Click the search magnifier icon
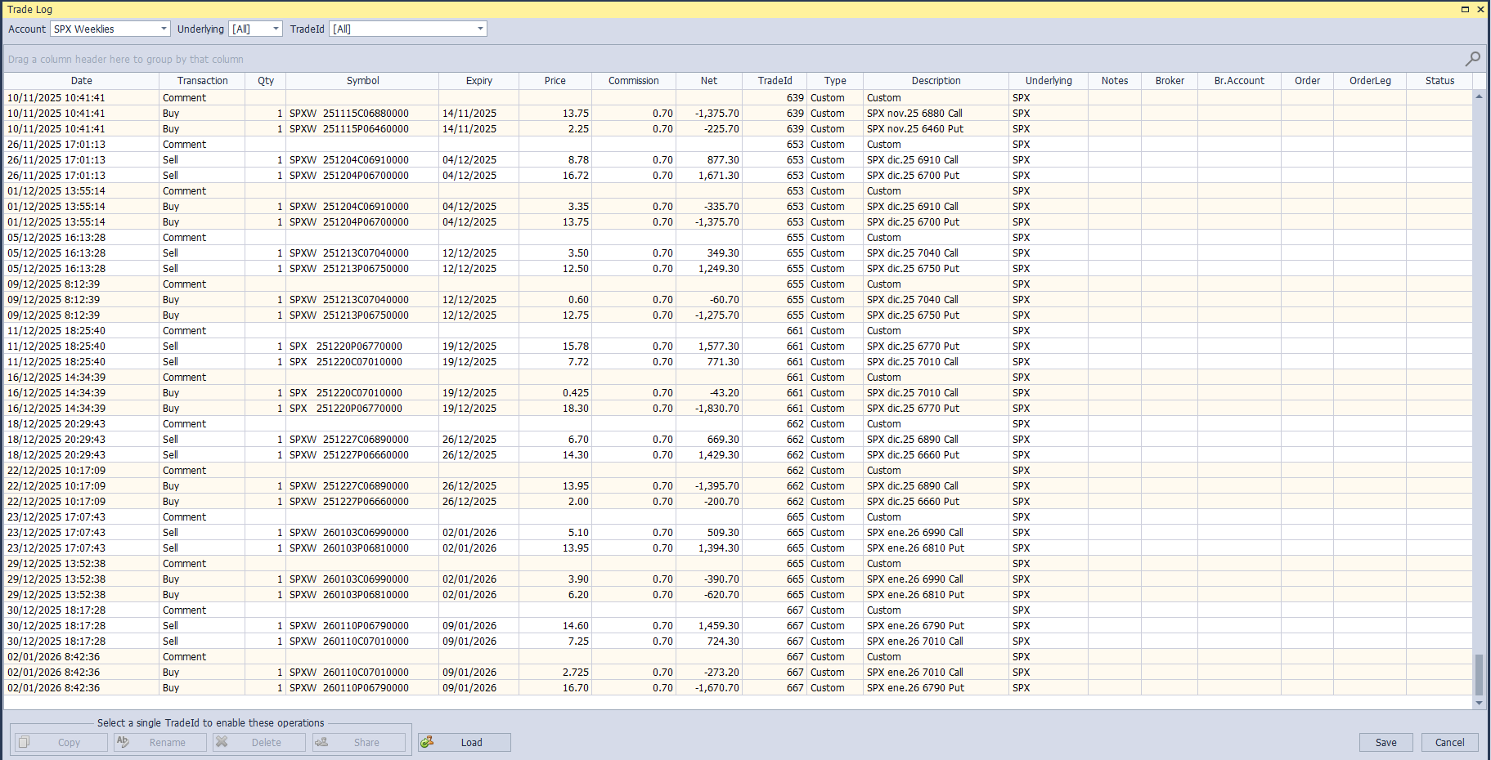 (x=1472, y=58)
